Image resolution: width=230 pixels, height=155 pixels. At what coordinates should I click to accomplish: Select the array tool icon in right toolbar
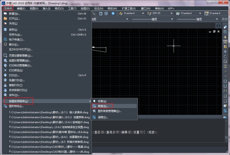coord(225,47)
